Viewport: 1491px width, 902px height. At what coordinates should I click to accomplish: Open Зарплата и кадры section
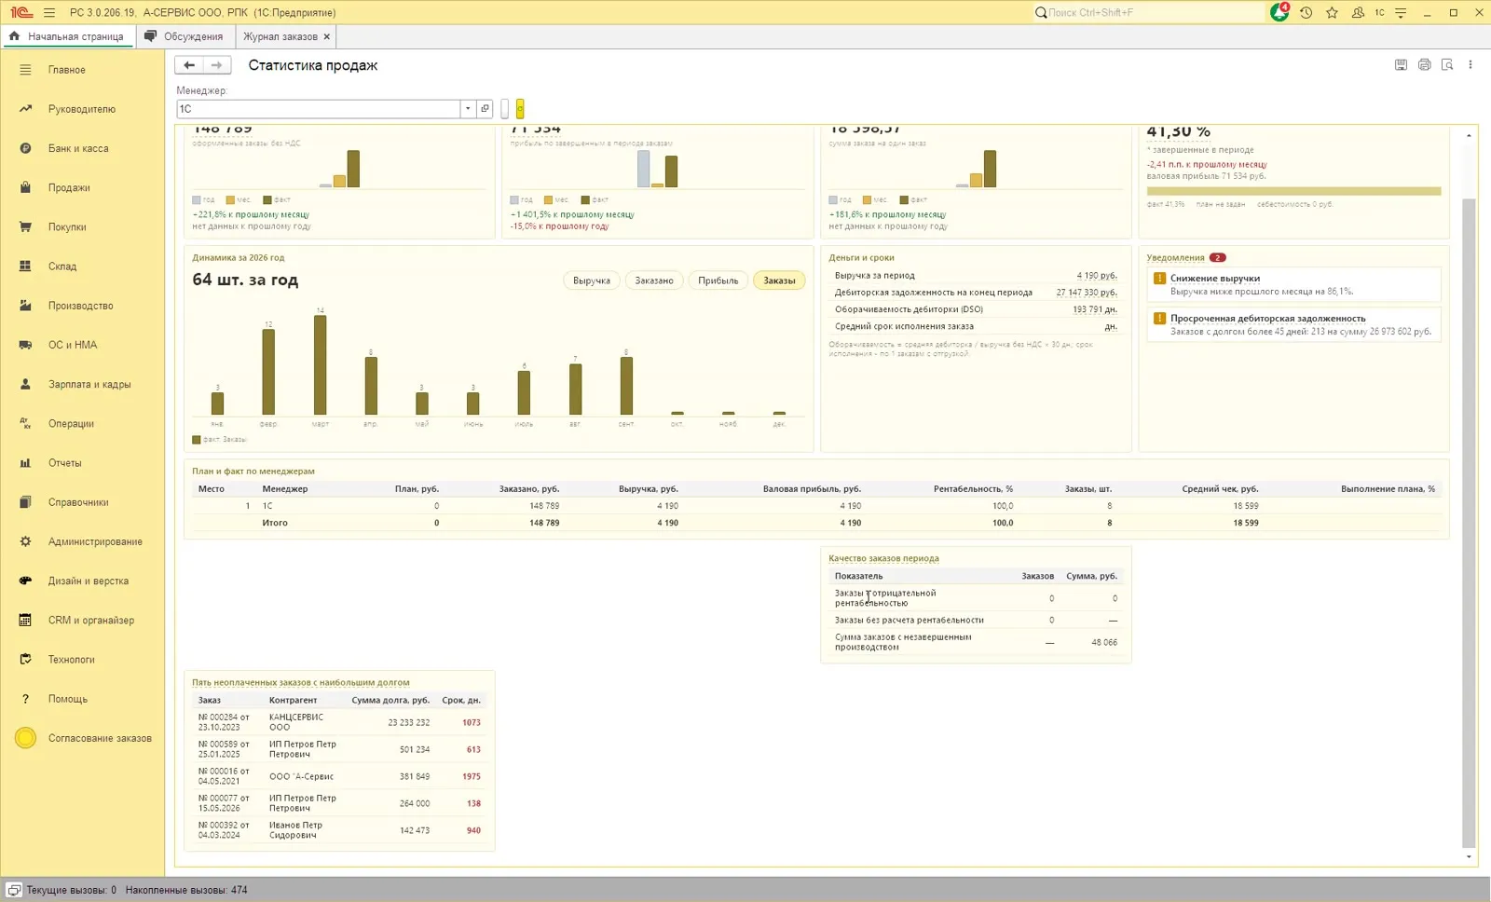tap(89, 384)
